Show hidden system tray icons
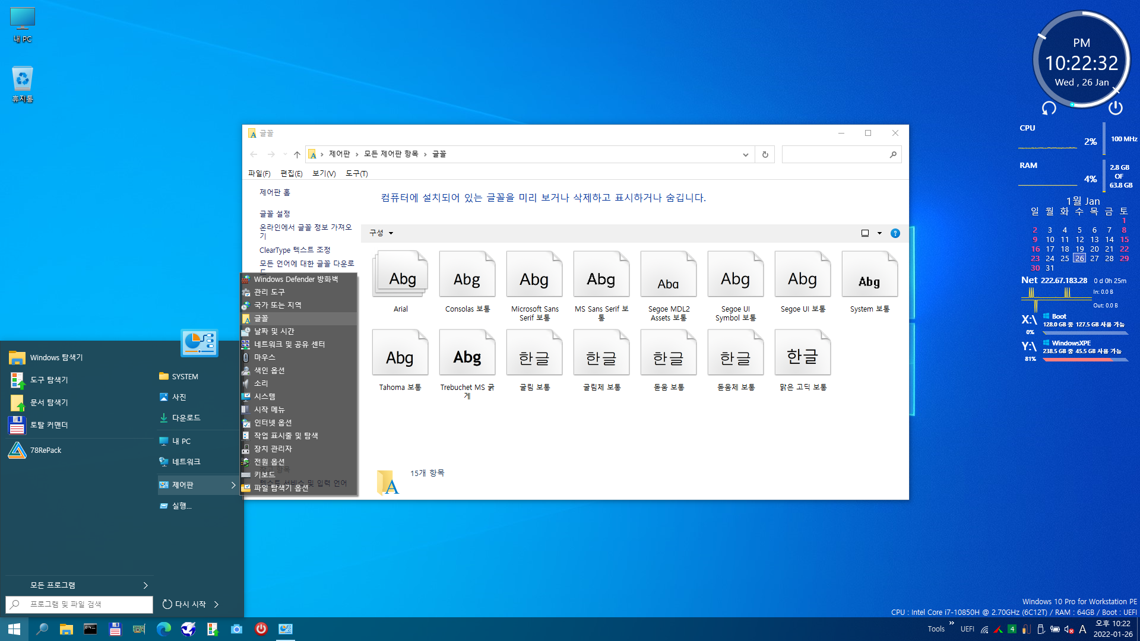1140x641 pixels. (x=952, y=623)
